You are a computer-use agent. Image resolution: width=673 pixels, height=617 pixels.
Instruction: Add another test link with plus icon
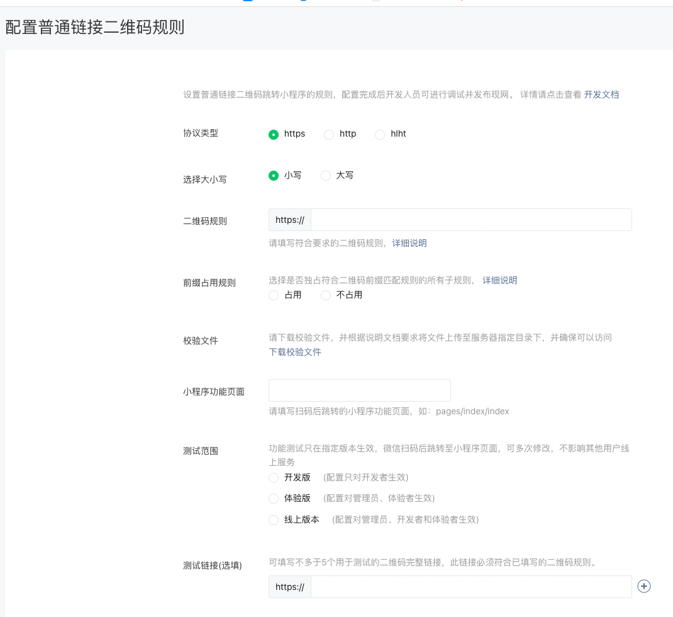pyautogui.click(x=644, y=586)
